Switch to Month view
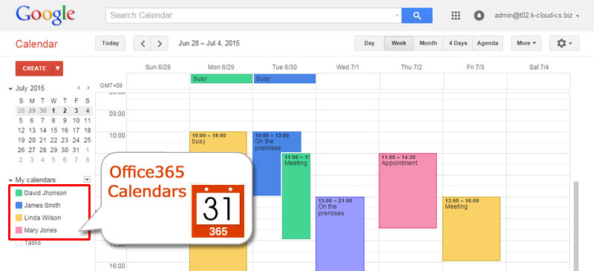Viewport: 594px width, 271px height. (428, 43)
